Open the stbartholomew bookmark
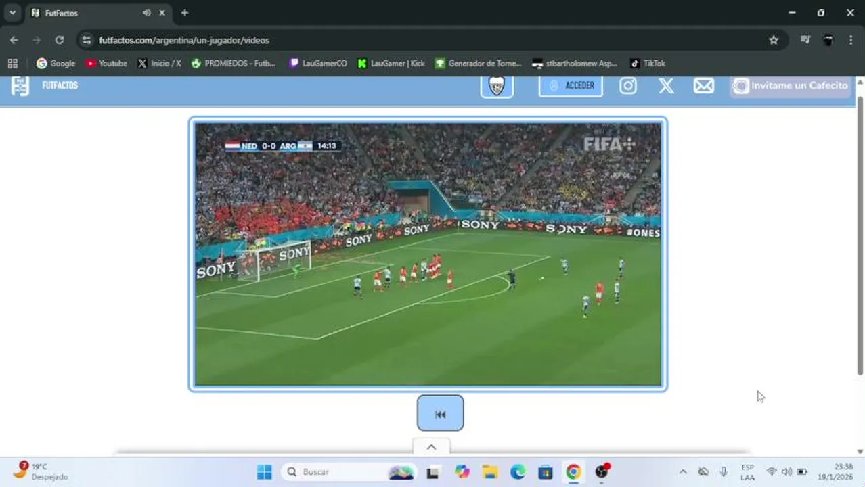865x487 pixels. pos(575,63)
